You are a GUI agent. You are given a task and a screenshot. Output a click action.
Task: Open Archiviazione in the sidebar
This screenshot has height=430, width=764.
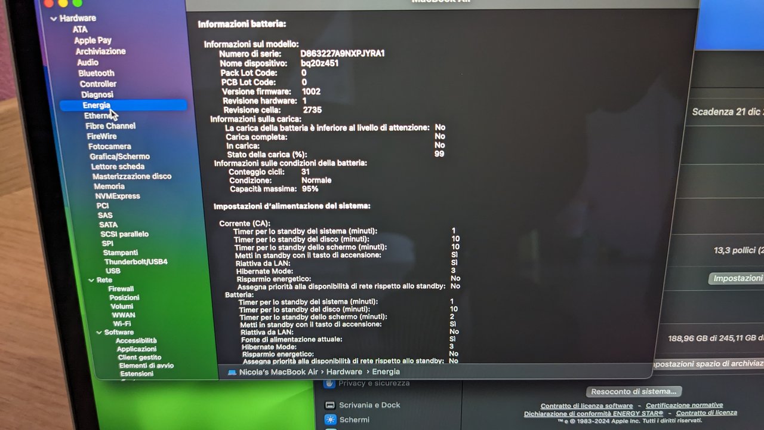click(x=100, y=51)
